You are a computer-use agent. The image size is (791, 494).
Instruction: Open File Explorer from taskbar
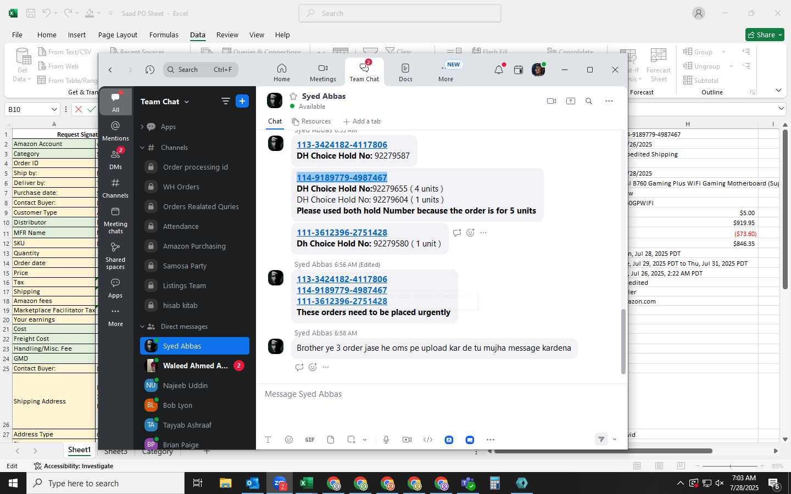(x=226, y=483)
